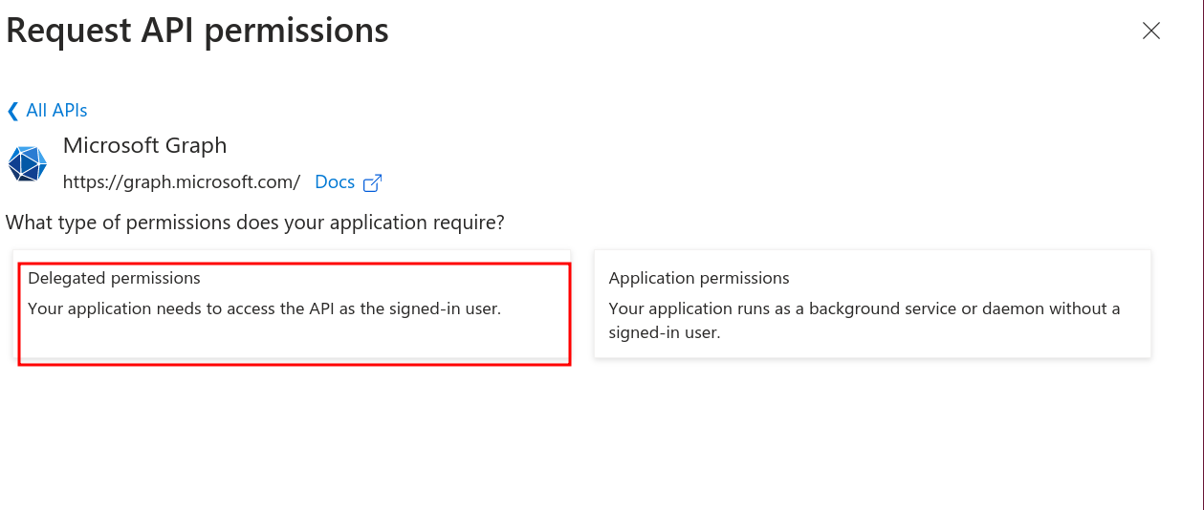
Task: Choose the Application permissions card
Action: point(872,305)
